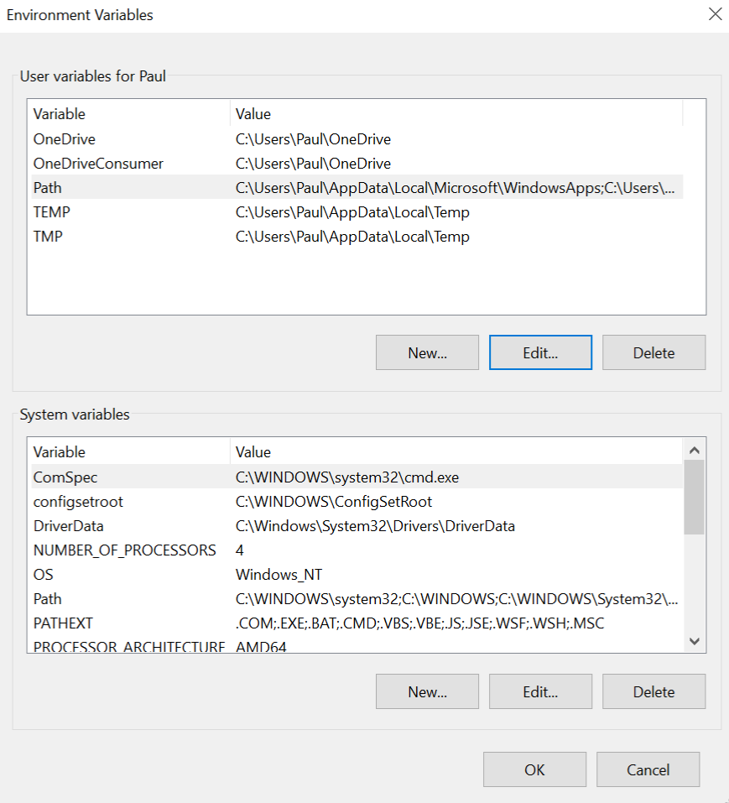Viewport: 729px width, 803px height.
Task: Click the System variables scrollbar thumb
Action: [x=694, y=498]
